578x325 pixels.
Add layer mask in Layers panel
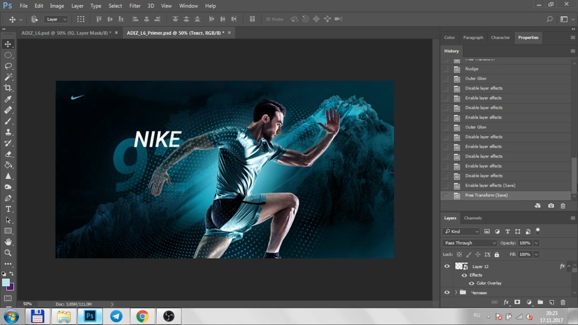tap(517, 302)
